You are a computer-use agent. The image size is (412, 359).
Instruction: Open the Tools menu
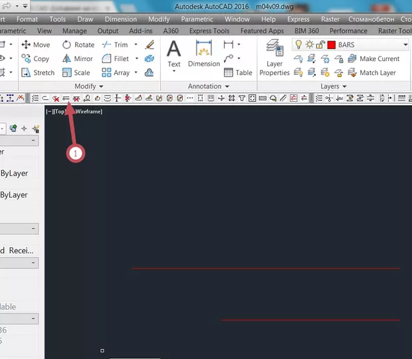(x=58, y=19)
